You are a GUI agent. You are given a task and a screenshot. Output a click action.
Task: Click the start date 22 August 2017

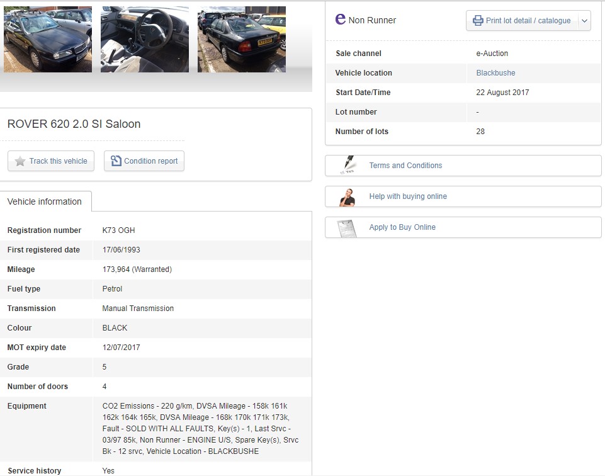click(502, 92)
